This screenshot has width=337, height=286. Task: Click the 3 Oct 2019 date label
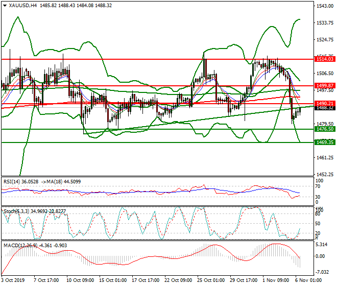(13, 280)
